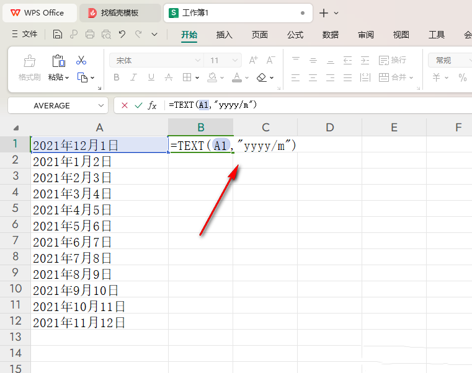Open the 文件 file menu
This screenshot has height=373, width=472.
[25, 34]
